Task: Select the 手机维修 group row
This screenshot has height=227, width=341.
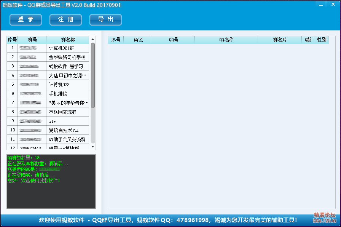Action: (48, 94)
